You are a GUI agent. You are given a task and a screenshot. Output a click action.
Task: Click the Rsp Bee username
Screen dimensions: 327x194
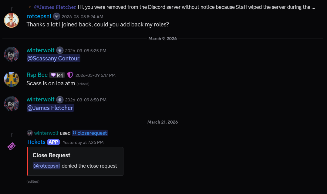tap(37, 75)
